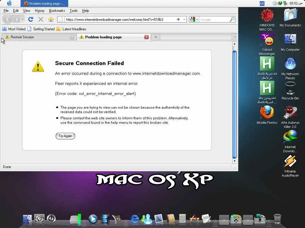Select the Winamp AudioPlayer desktop icon
The width and height of the screenshot is (305, 228).
290,166
